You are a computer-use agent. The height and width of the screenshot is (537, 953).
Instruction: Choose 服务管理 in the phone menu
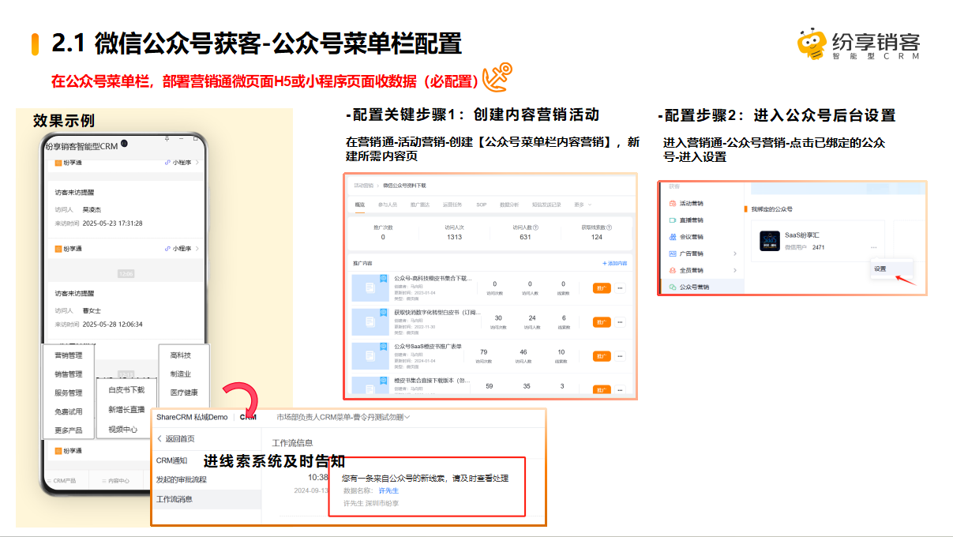pyautogui.click(x=68, y=392)
